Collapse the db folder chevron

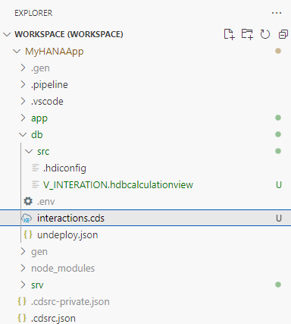[23, 134]
